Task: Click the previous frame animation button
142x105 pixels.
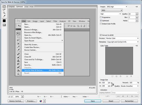Action: pos(123,96)
